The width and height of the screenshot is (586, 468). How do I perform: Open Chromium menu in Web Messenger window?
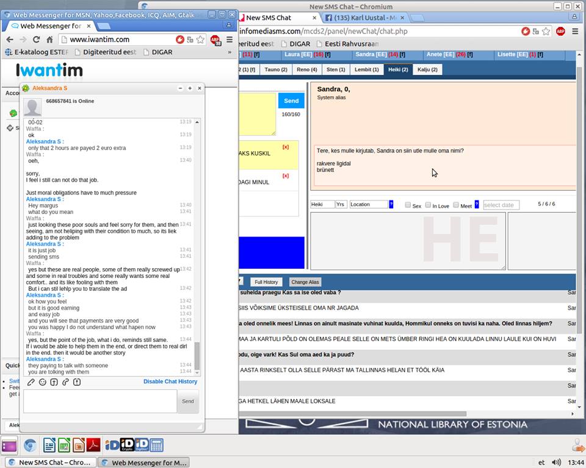click(x=230, y=40)
